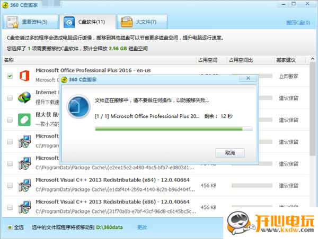This screenshot has height=239, width=318.
Task: Click the important documents tab icon with star
Action: coord(12,22)
